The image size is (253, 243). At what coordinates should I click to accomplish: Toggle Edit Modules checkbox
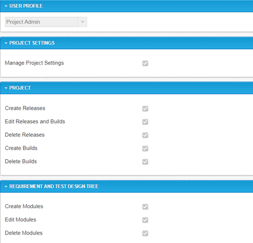coord(145,220)
